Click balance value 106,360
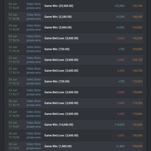This screenshot has width=151, height=151. coord(137,136)
